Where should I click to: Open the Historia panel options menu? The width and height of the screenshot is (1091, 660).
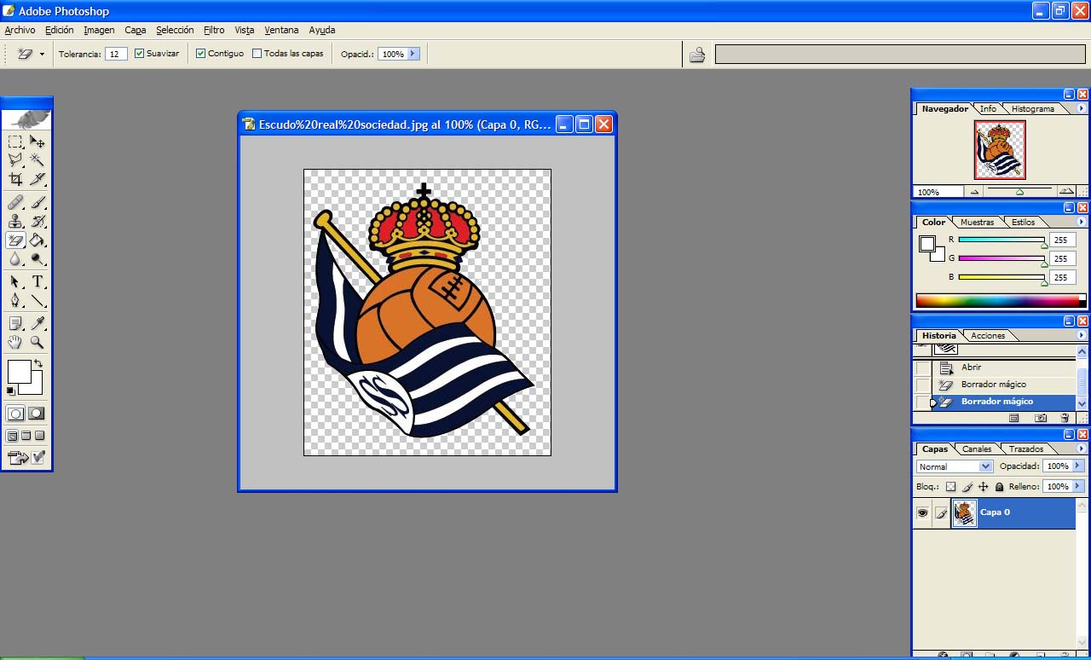click(1082, 336)
